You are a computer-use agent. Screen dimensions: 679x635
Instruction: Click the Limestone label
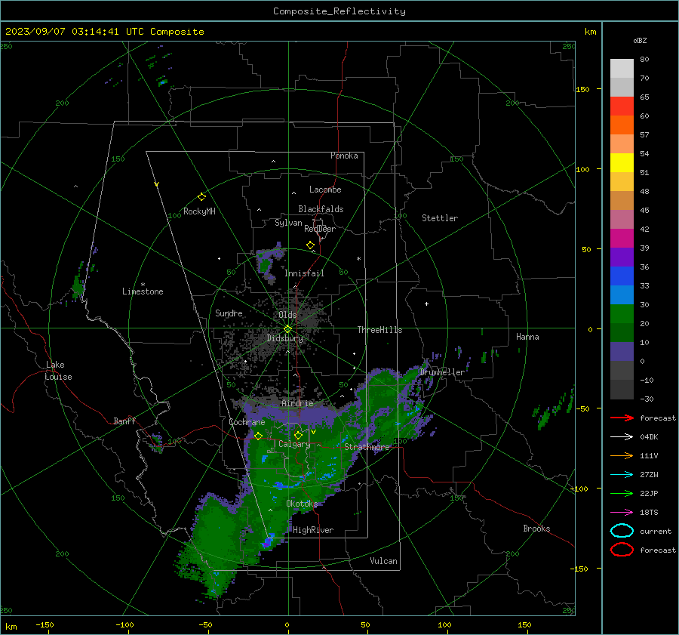[143, 291]
